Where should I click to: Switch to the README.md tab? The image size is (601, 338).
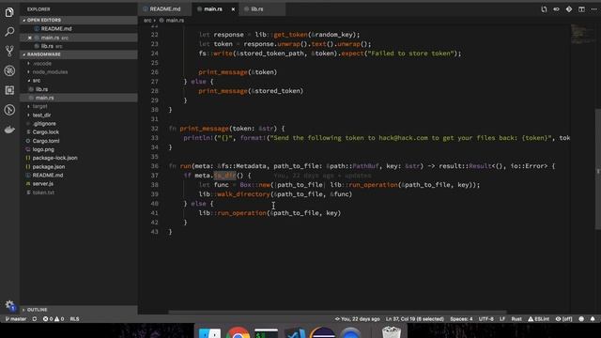click(x=165, y=9)
